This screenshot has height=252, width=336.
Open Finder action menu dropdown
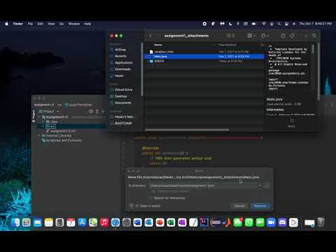click(265, 36)
